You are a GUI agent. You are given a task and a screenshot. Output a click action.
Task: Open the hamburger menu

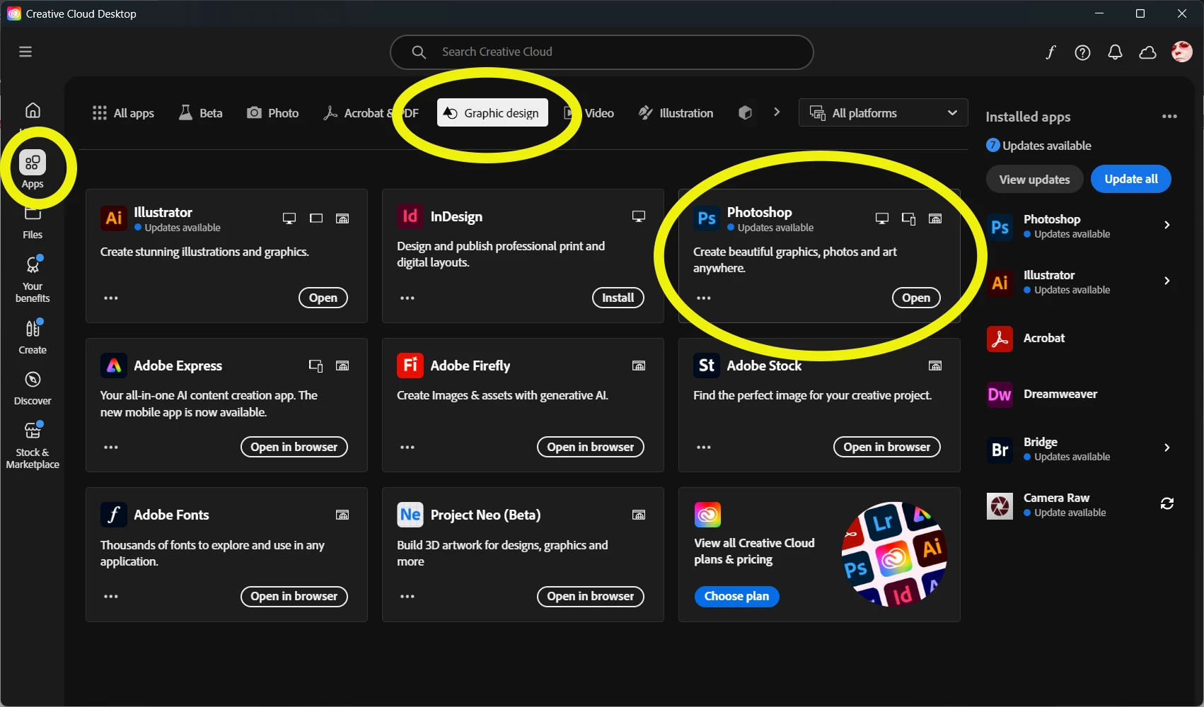click(x=25, y=52)
